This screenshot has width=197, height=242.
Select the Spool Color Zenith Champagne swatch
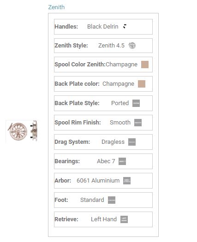click(x=145, y=65)
